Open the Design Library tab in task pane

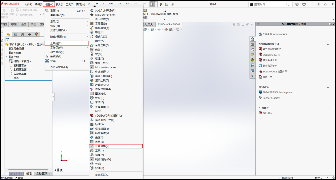click(x=252, y=44)
